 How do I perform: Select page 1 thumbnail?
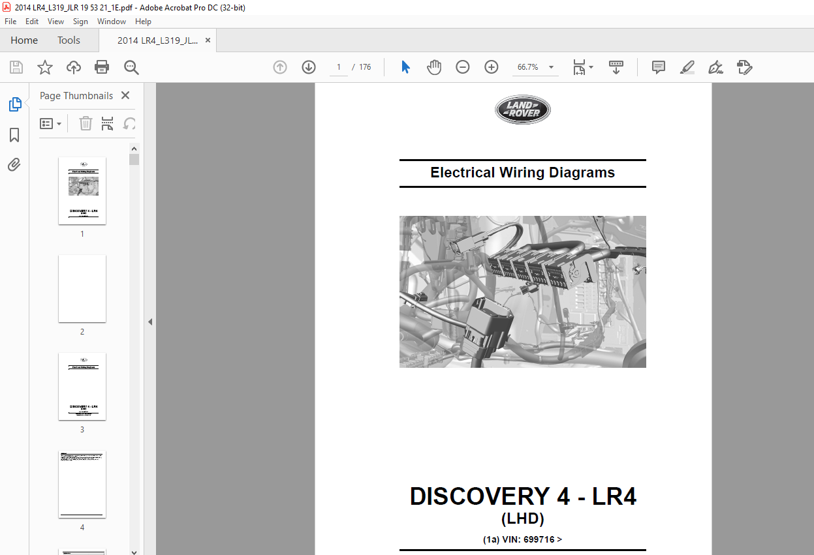pos(82,190)
